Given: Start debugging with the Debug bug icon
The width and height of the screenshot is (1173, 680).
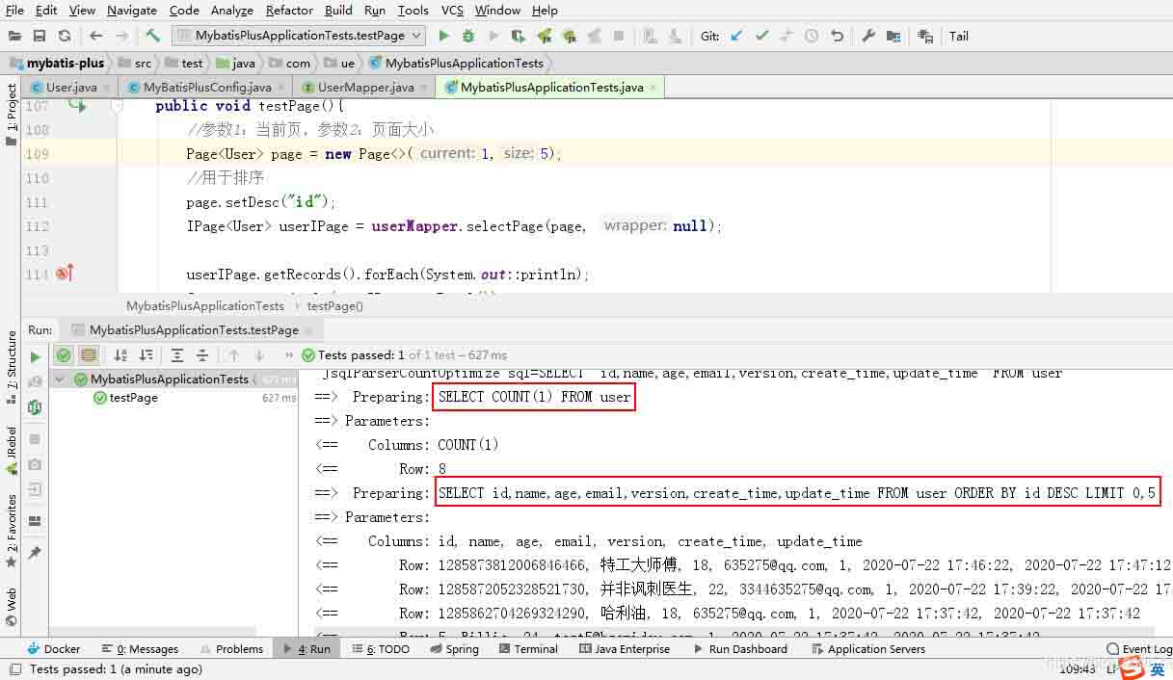Looking at the screenshot, I should pos(468,36).
